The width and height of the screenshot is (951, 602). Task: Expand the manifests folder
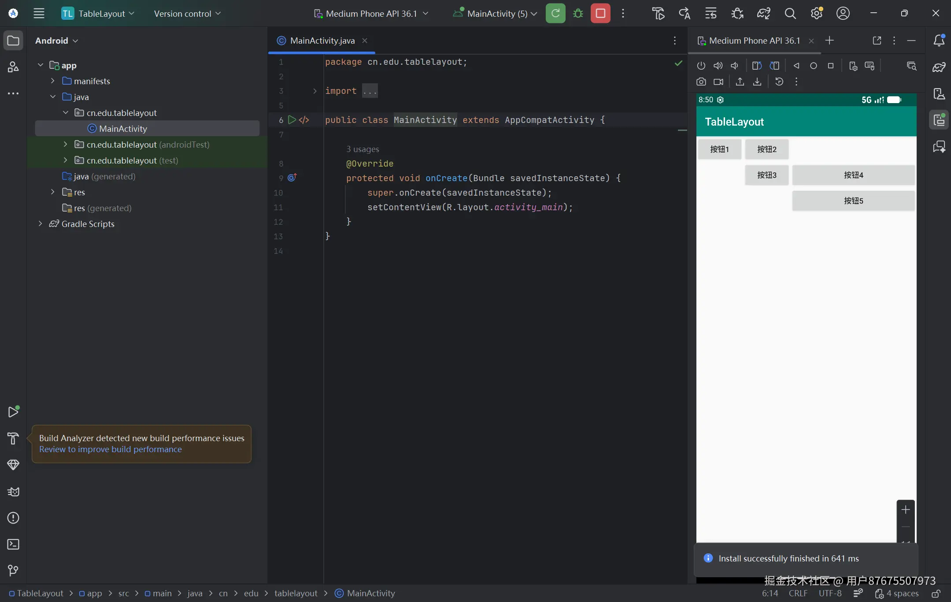pyautogui.click(x=53, y=81)
